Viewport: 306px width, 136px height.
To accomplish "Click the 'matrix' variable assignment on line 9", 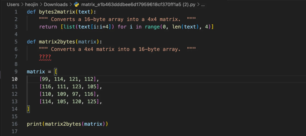I will click(36, 72).
